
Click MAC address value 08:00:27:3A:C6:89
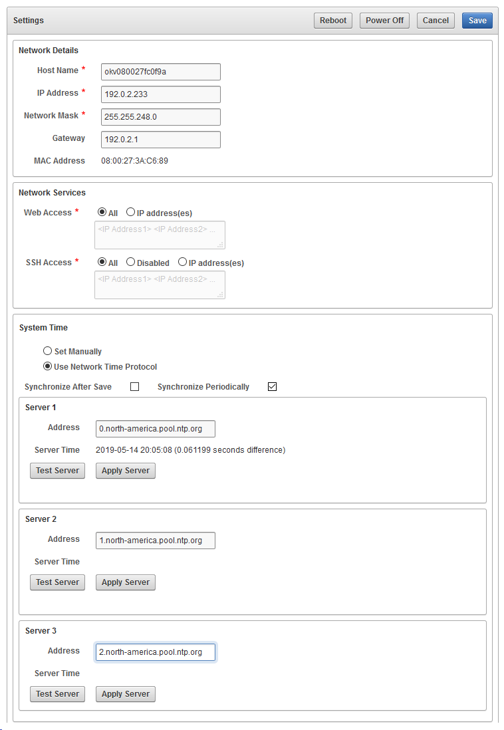[134, 161]
